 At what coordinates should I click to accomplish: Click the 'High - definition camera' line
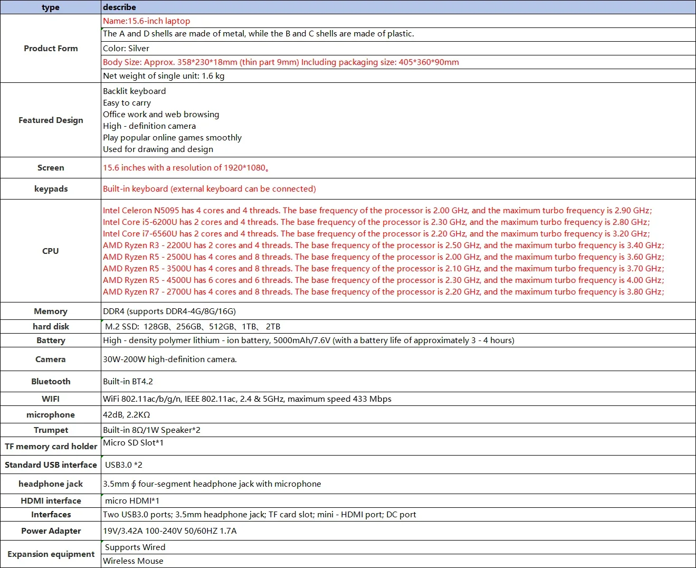(149, 126)
